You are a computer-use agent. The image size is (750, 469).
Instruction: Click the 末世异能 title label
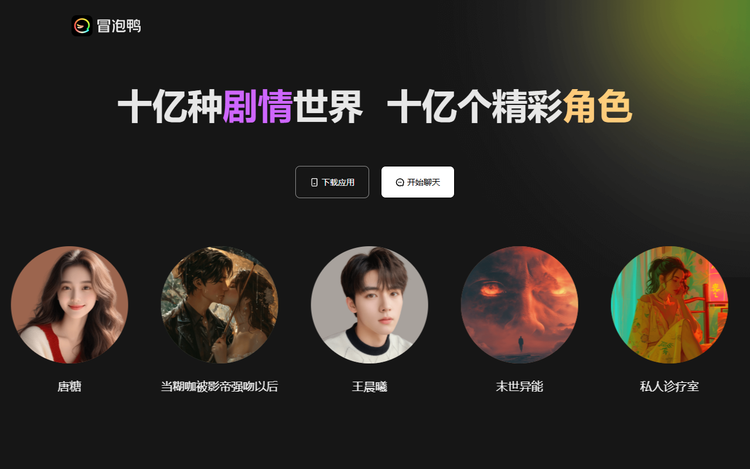point(520,386)
